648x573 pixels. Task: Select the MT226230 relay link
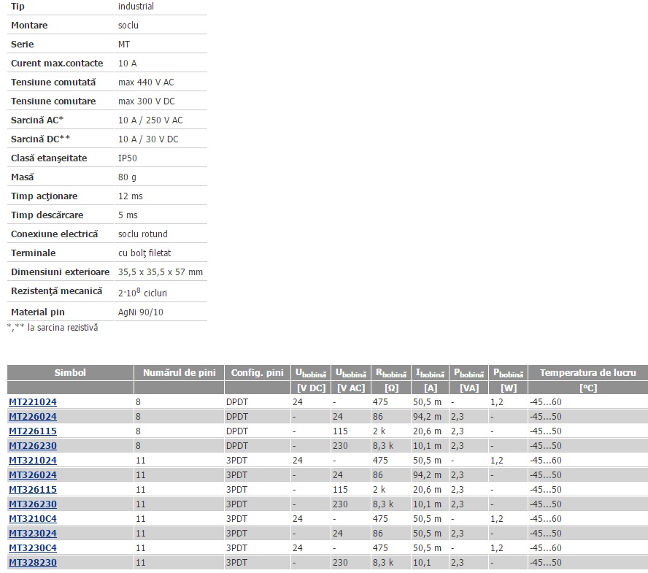tap(33, 446)
